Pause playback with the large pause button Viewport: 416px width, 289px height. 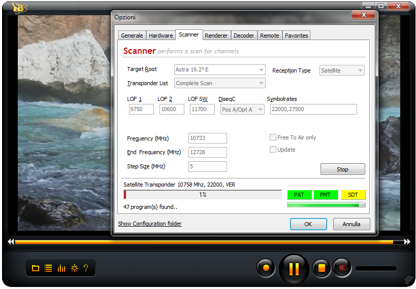coord(294,269)
